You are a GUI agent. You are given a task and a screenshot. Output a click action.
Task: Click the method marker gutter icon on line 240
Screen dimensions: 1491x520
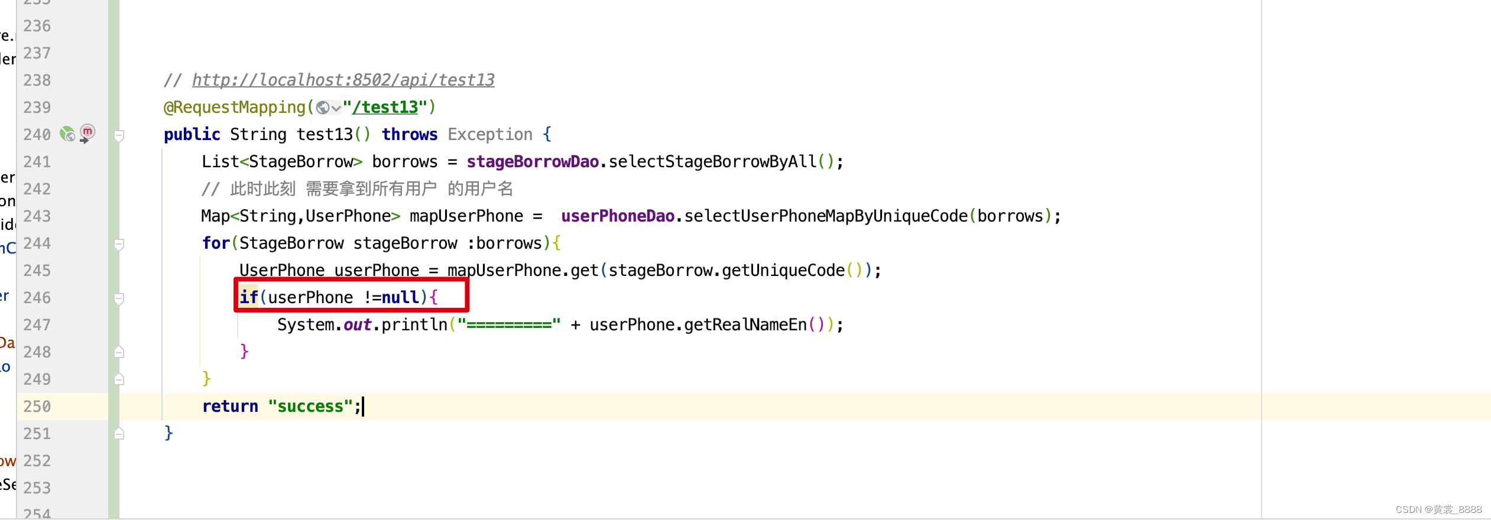[x=87, y=133]
